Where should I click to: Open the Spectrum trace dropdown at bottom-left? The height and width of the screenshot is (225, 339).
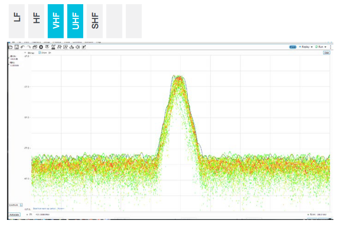[21, 204]
